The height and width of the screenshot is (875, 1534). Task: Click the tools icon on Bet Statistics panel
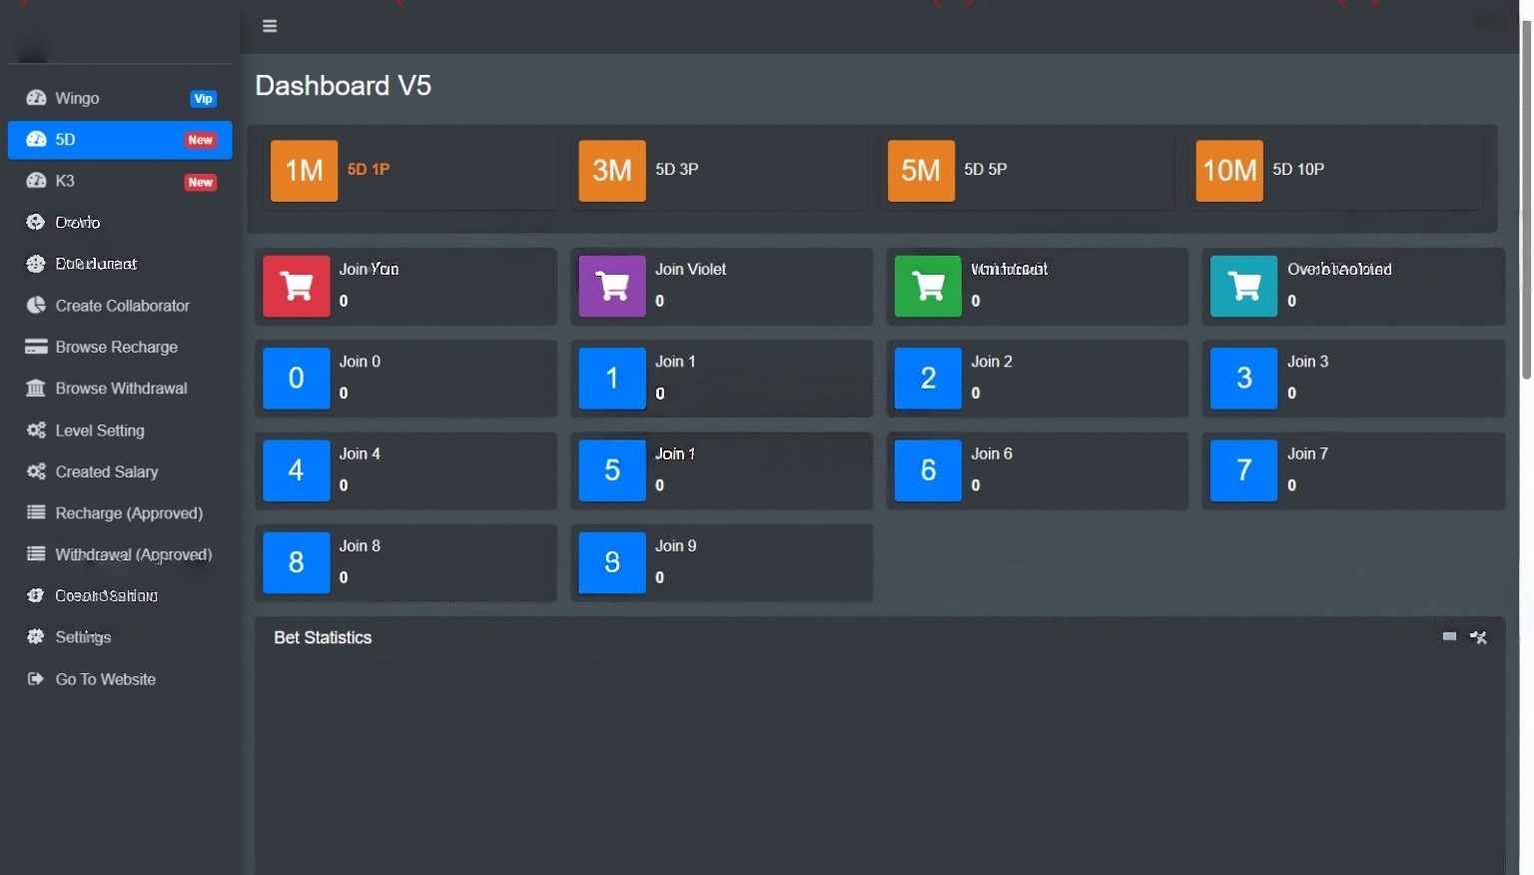tap(1479, 637)
